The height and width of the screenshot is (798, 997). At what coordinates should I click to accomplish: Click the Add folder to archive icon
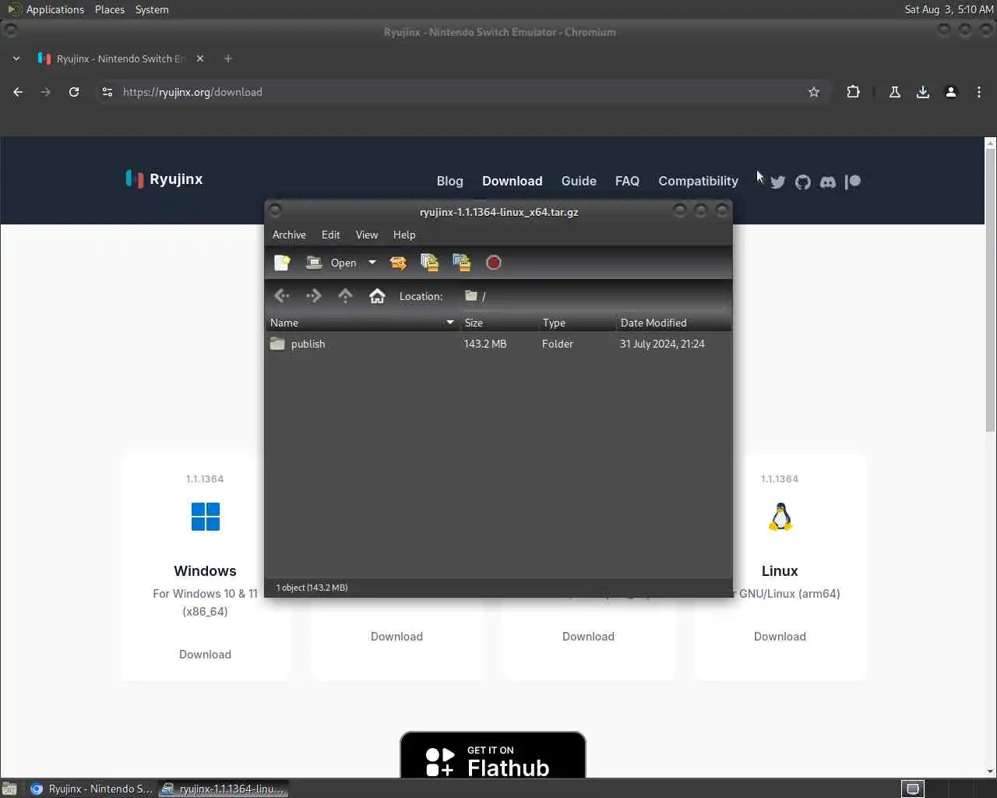click(462, 263)
